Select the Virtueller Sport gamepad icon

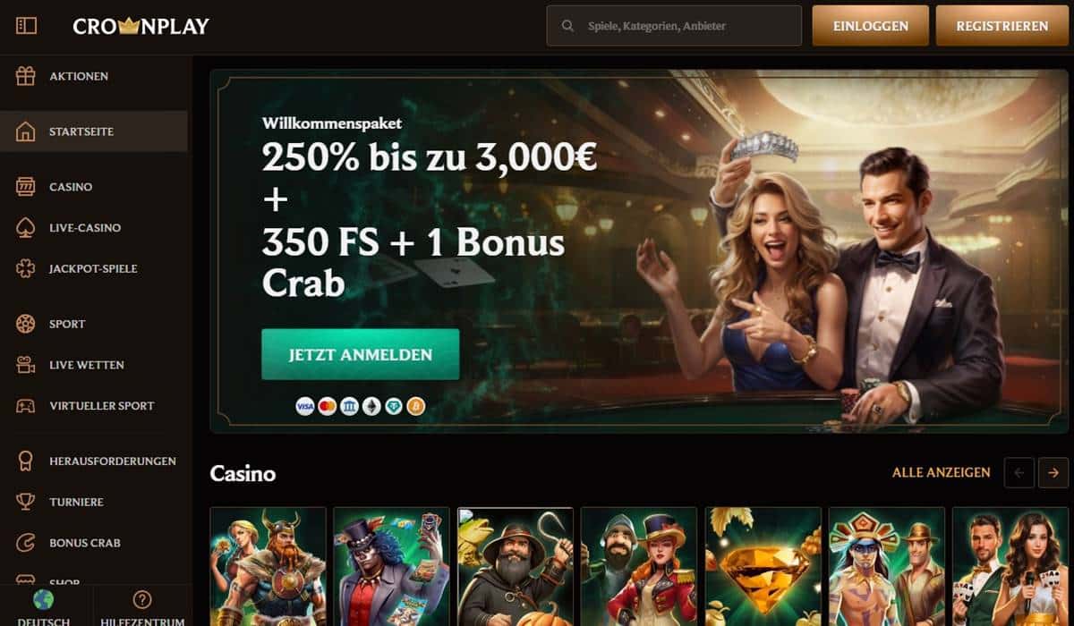[x=26, y=405]
